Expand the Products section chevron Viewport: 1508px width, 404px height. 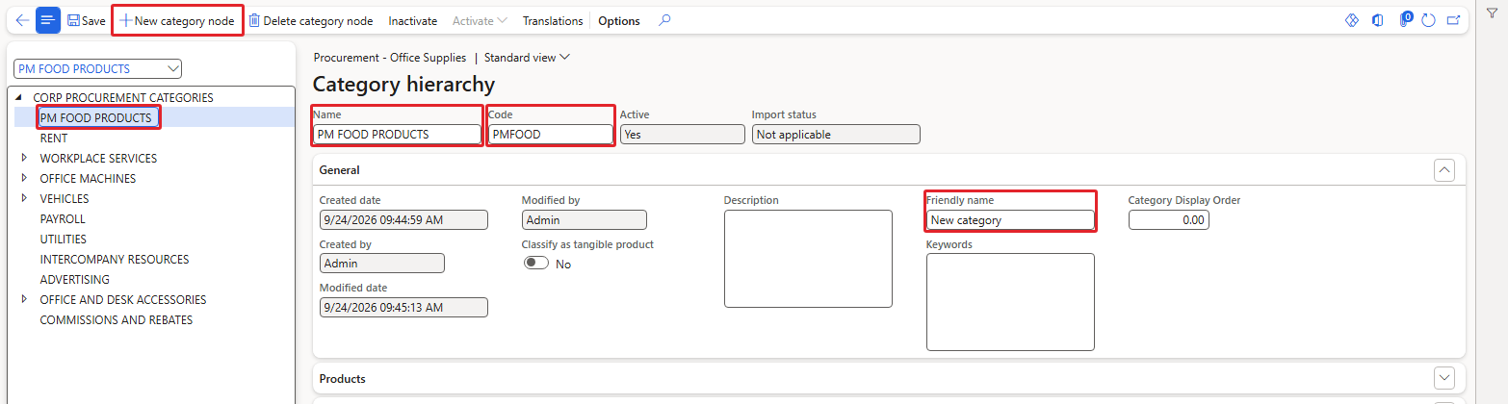[1444, 378]
